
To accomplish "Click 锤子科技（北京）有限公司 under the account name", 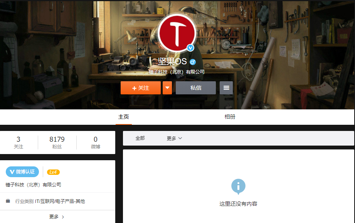I will 177,72.
